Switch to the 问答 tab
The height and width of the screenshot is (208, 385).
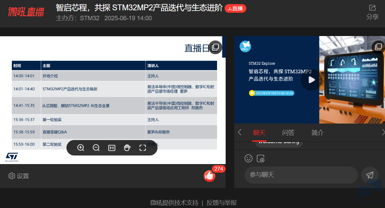tap(288, 133)
